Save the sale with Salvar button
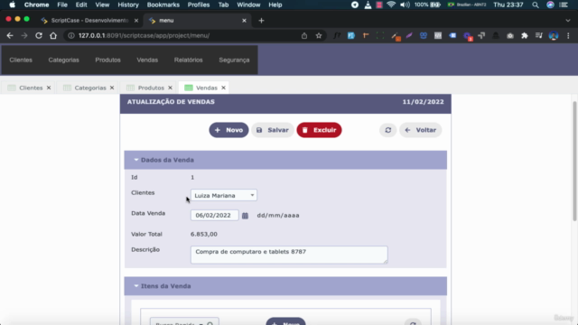578x325 pixels. pyautogui.click(x=273, y=130)
